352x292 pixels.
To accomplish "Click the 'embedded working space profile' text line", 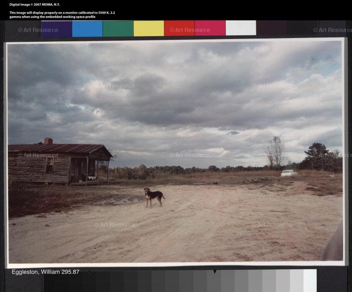I will click(x=52, y=17).
